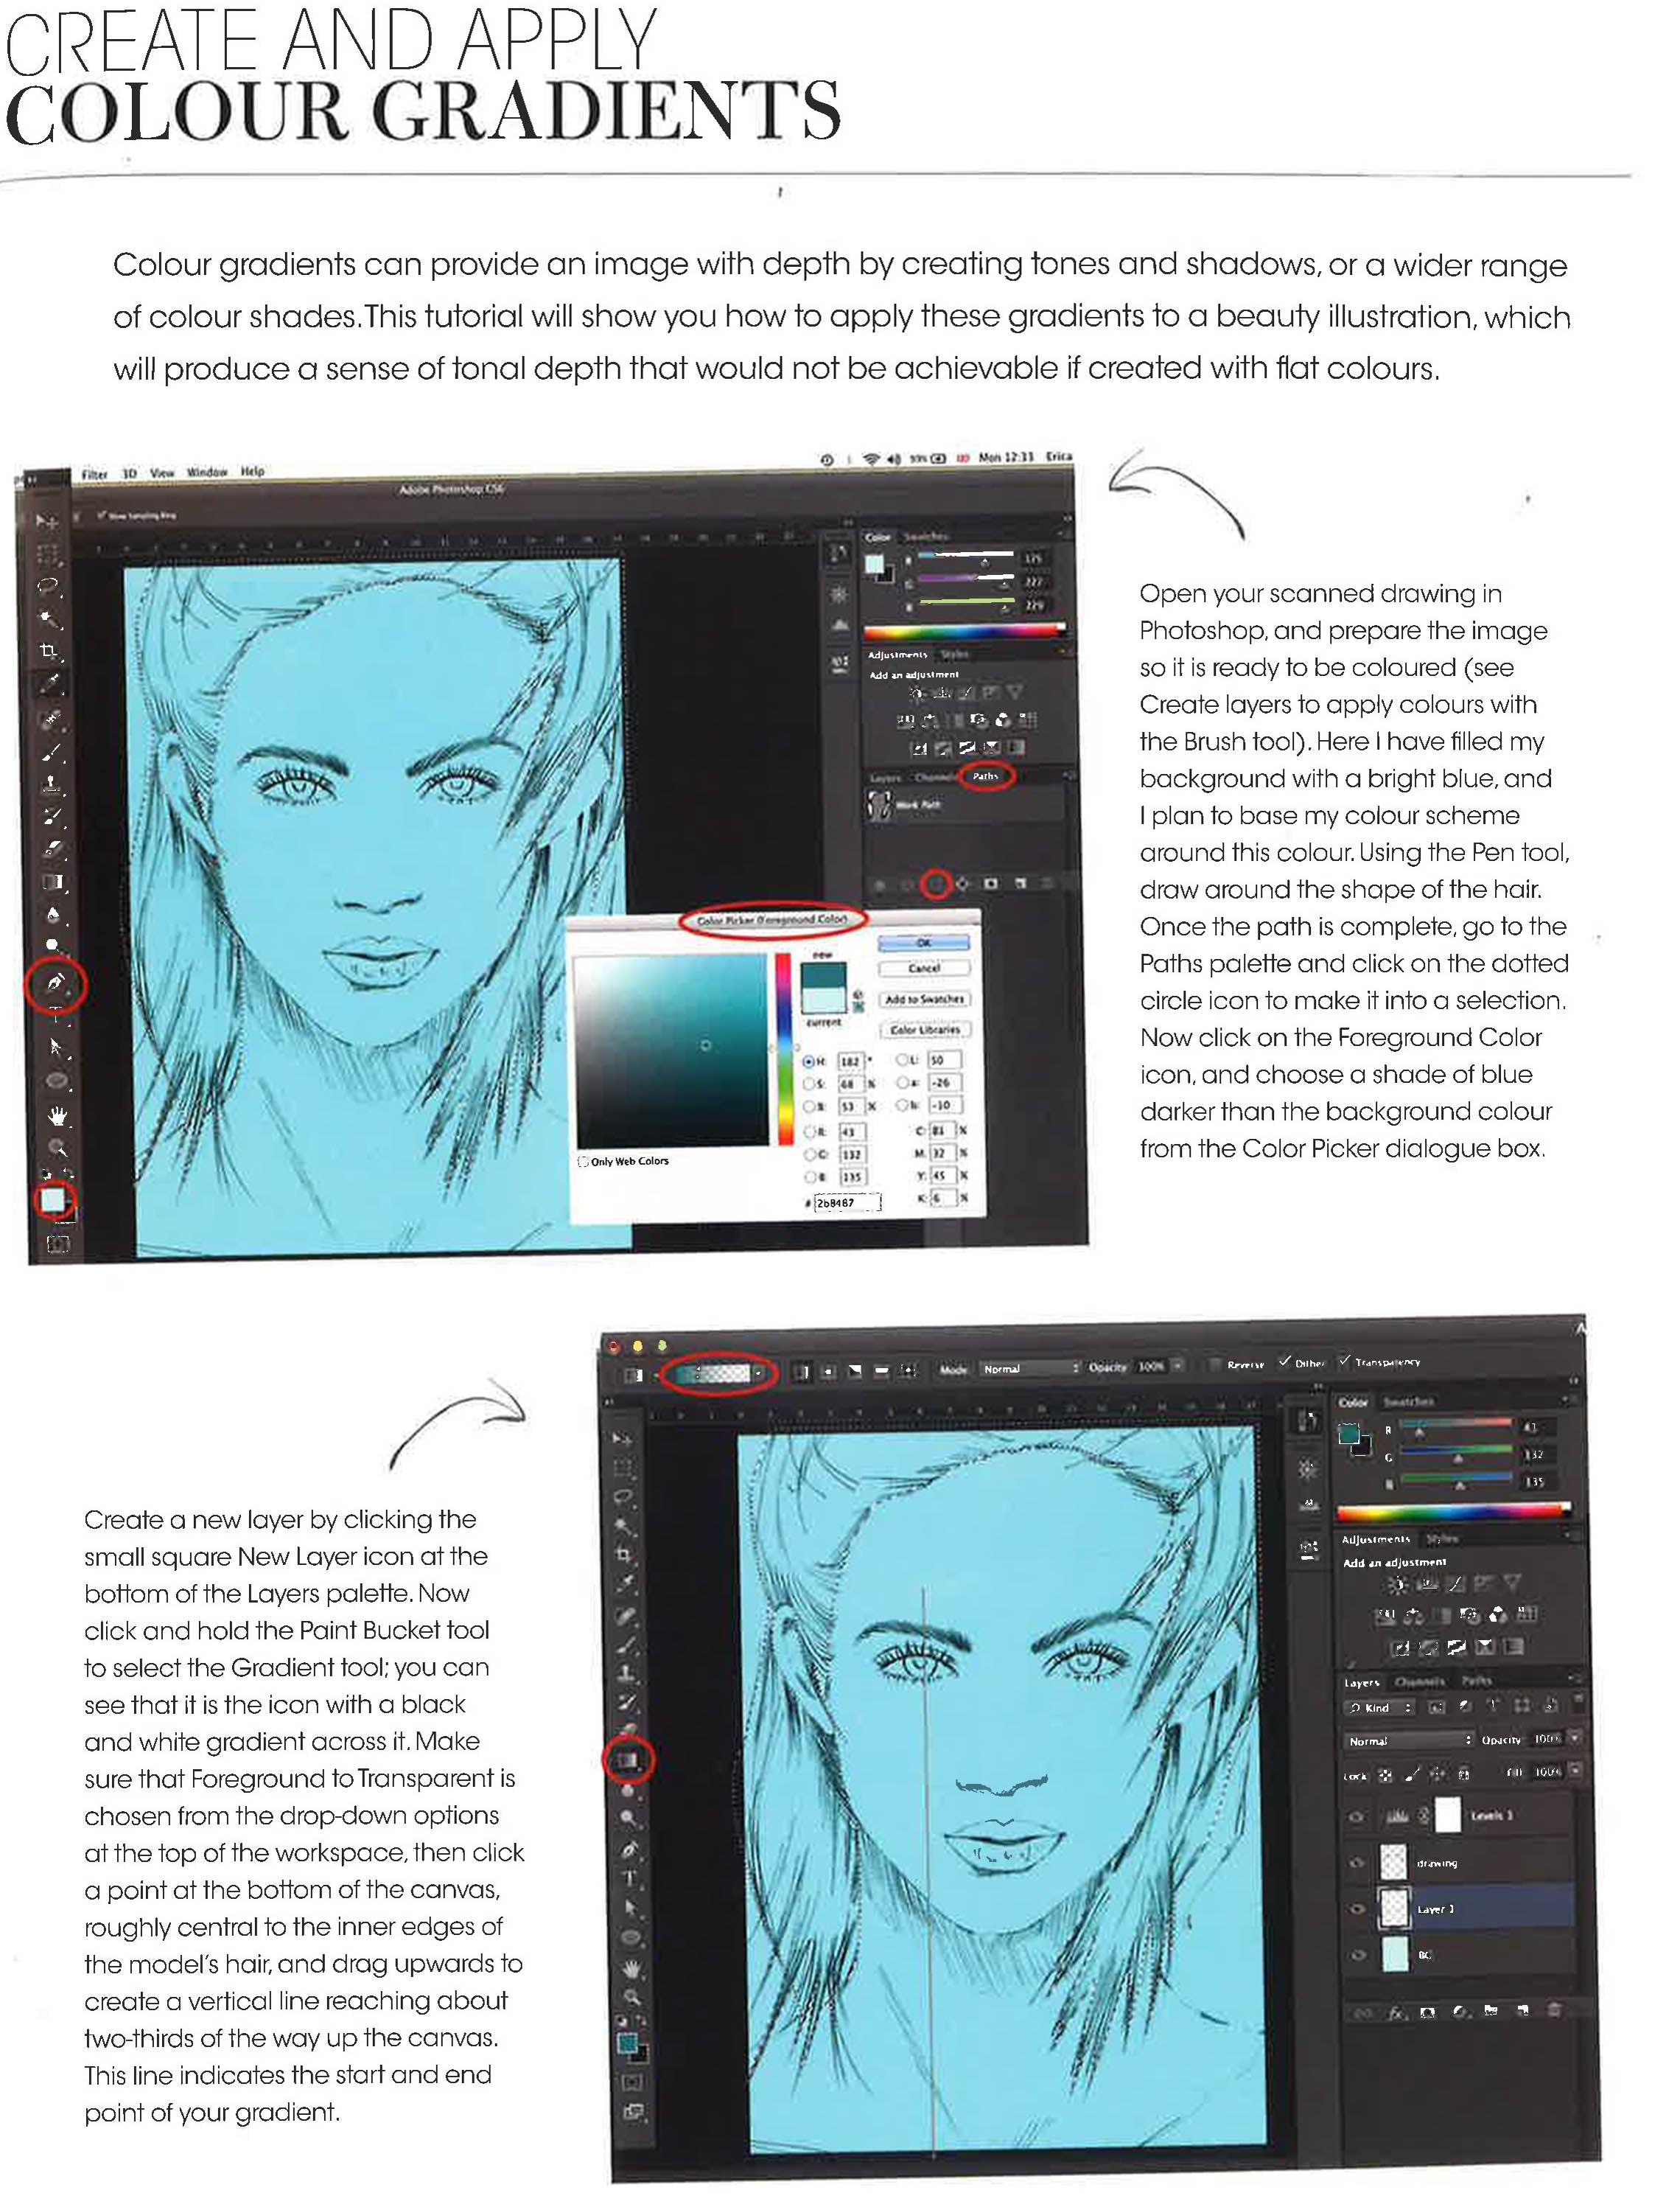Click Cancel in the Color Picker
Image resolution: width=1680 pixels, height=2207 pixels.
tap(925, 969)
